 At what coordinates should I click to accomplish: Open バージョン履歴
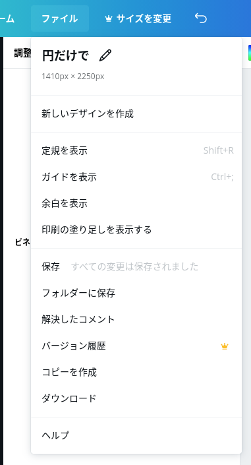[x=136, y=346]
